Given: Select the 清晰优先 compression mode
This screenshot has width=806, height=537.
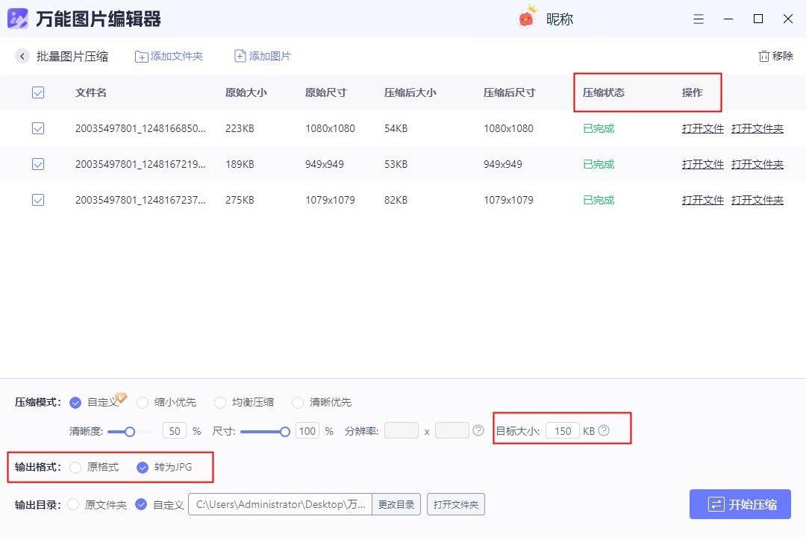Looking at the screenshot, I should 298,402.
